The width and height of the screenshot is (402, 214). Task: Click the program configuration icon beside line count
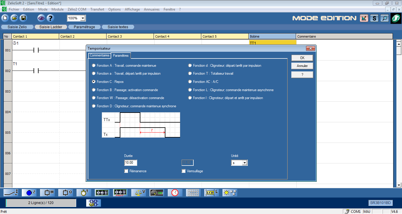point(94,203)
